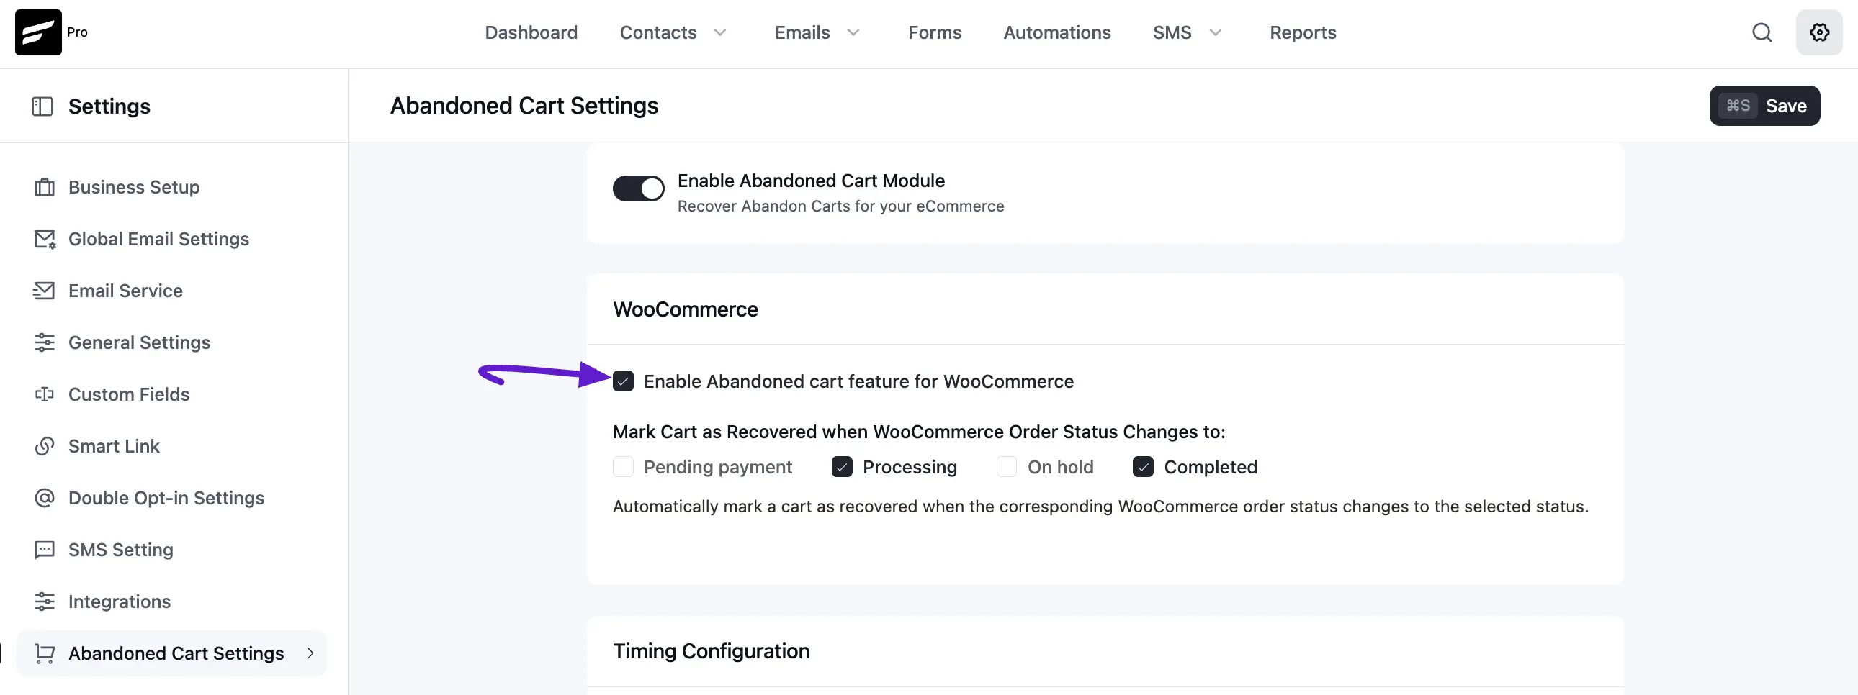Image resolution: width=1858 pixels, height=695 pixels.
Task: Open SMS Setting page
Action: 121,550
